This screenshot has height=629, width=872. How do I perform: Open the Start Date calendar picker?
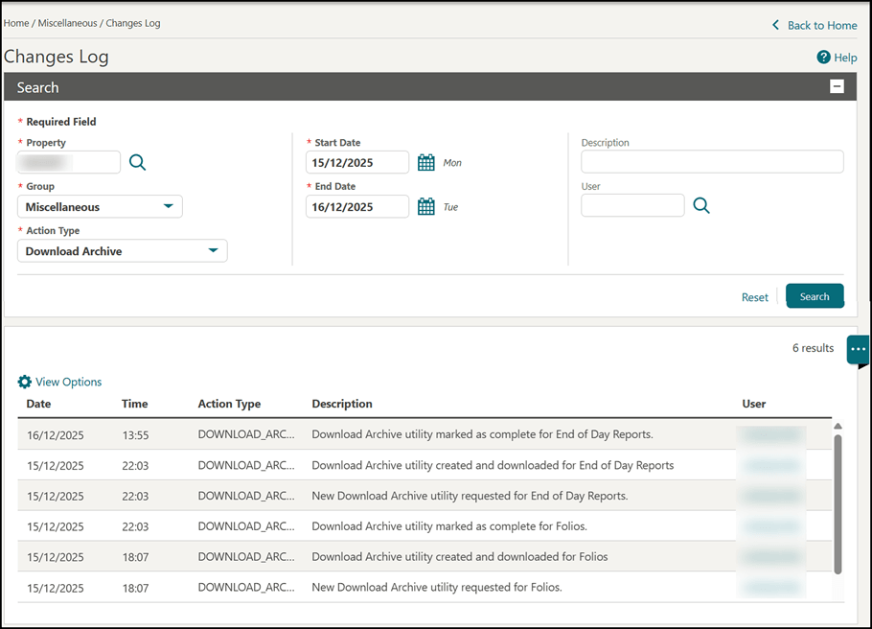(x=425, y=162)
